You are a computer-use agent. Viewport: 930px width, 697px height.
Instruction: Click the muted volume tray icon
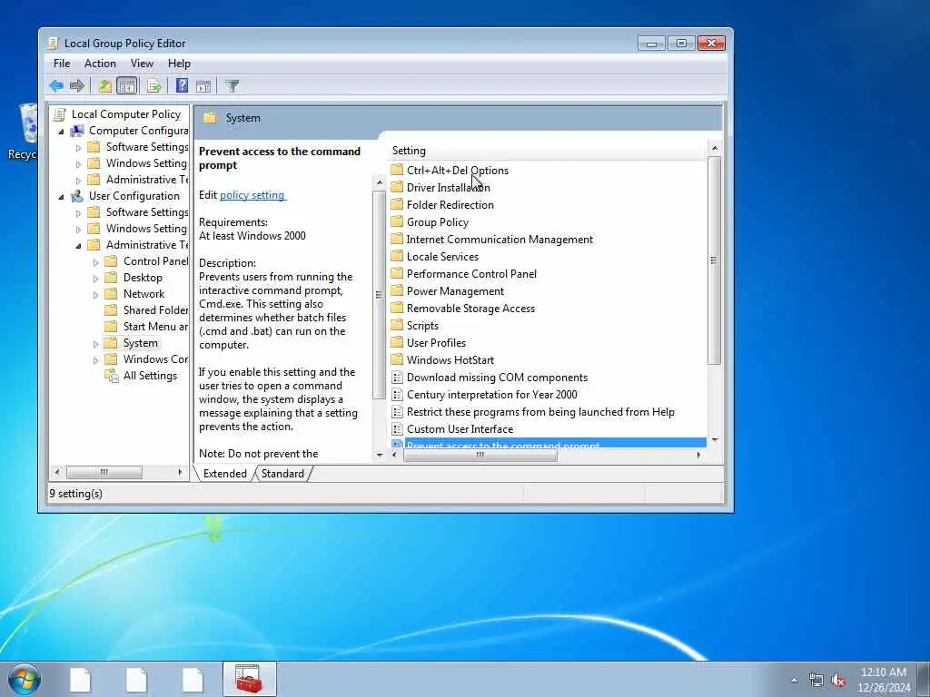click(x=838, y=681)
